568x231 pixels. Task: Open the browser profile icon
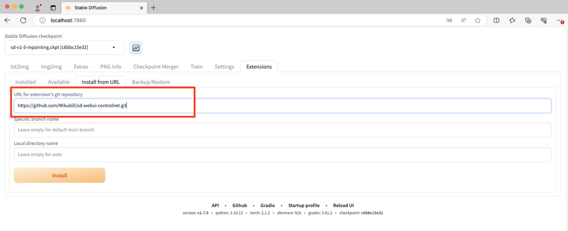pyautogui.click(x=38, y=8)
